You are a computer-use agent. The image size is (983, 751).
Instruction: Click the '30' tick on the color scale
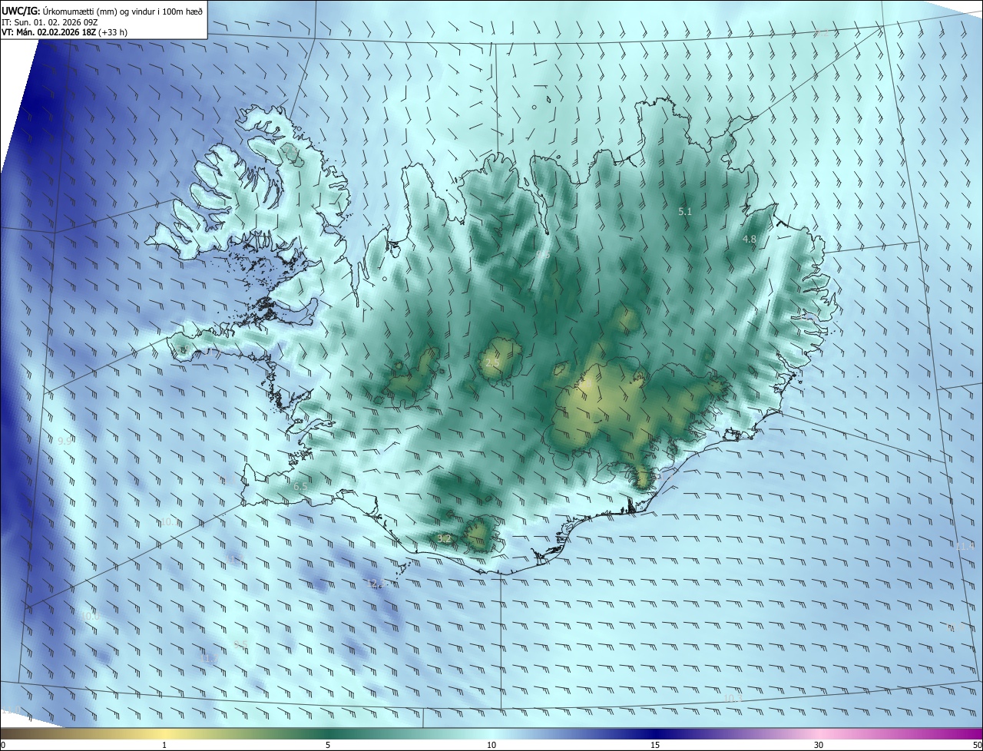click(x=819, y=746)
